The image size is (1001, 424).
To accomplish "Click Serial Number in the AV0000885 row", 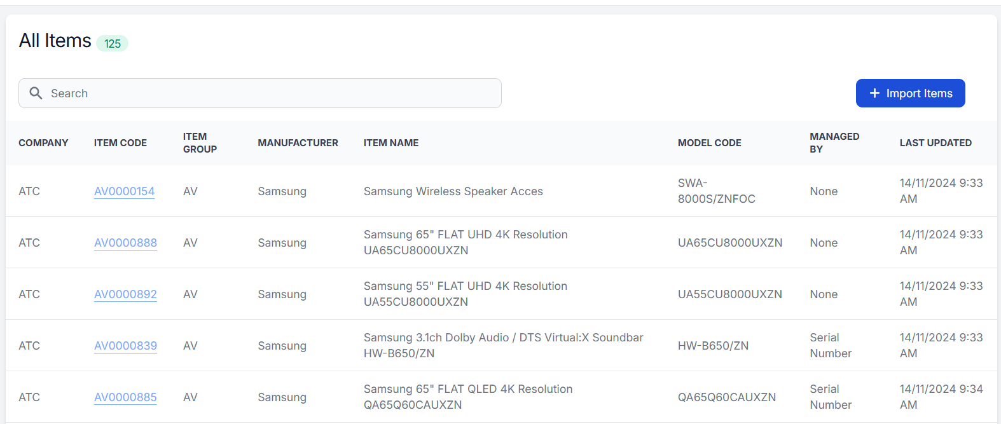I will coord(831,397).
